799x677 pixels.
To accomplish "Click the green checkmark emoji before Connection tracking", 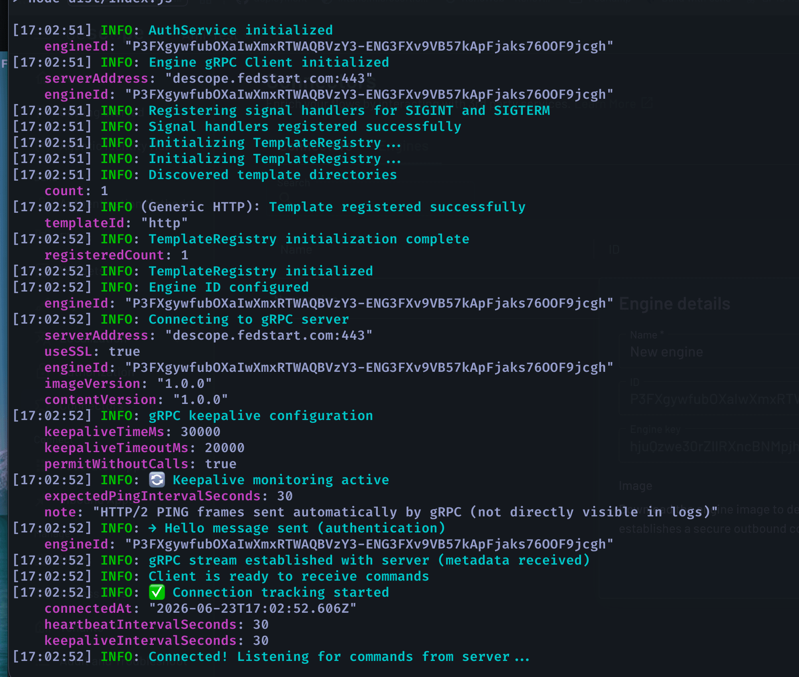I will pyautogui.click(x=157, y=592).
